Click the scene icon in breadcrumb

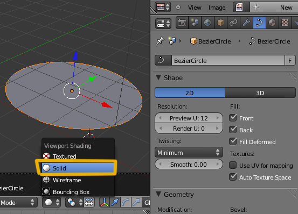click(x=172, y=41)
